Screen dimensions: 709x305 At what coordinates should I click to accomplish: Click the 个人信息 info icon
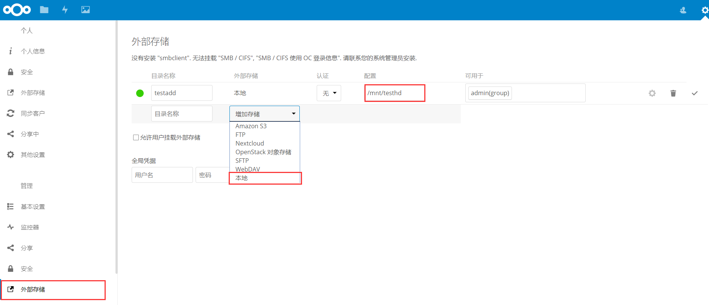[11, 51]
